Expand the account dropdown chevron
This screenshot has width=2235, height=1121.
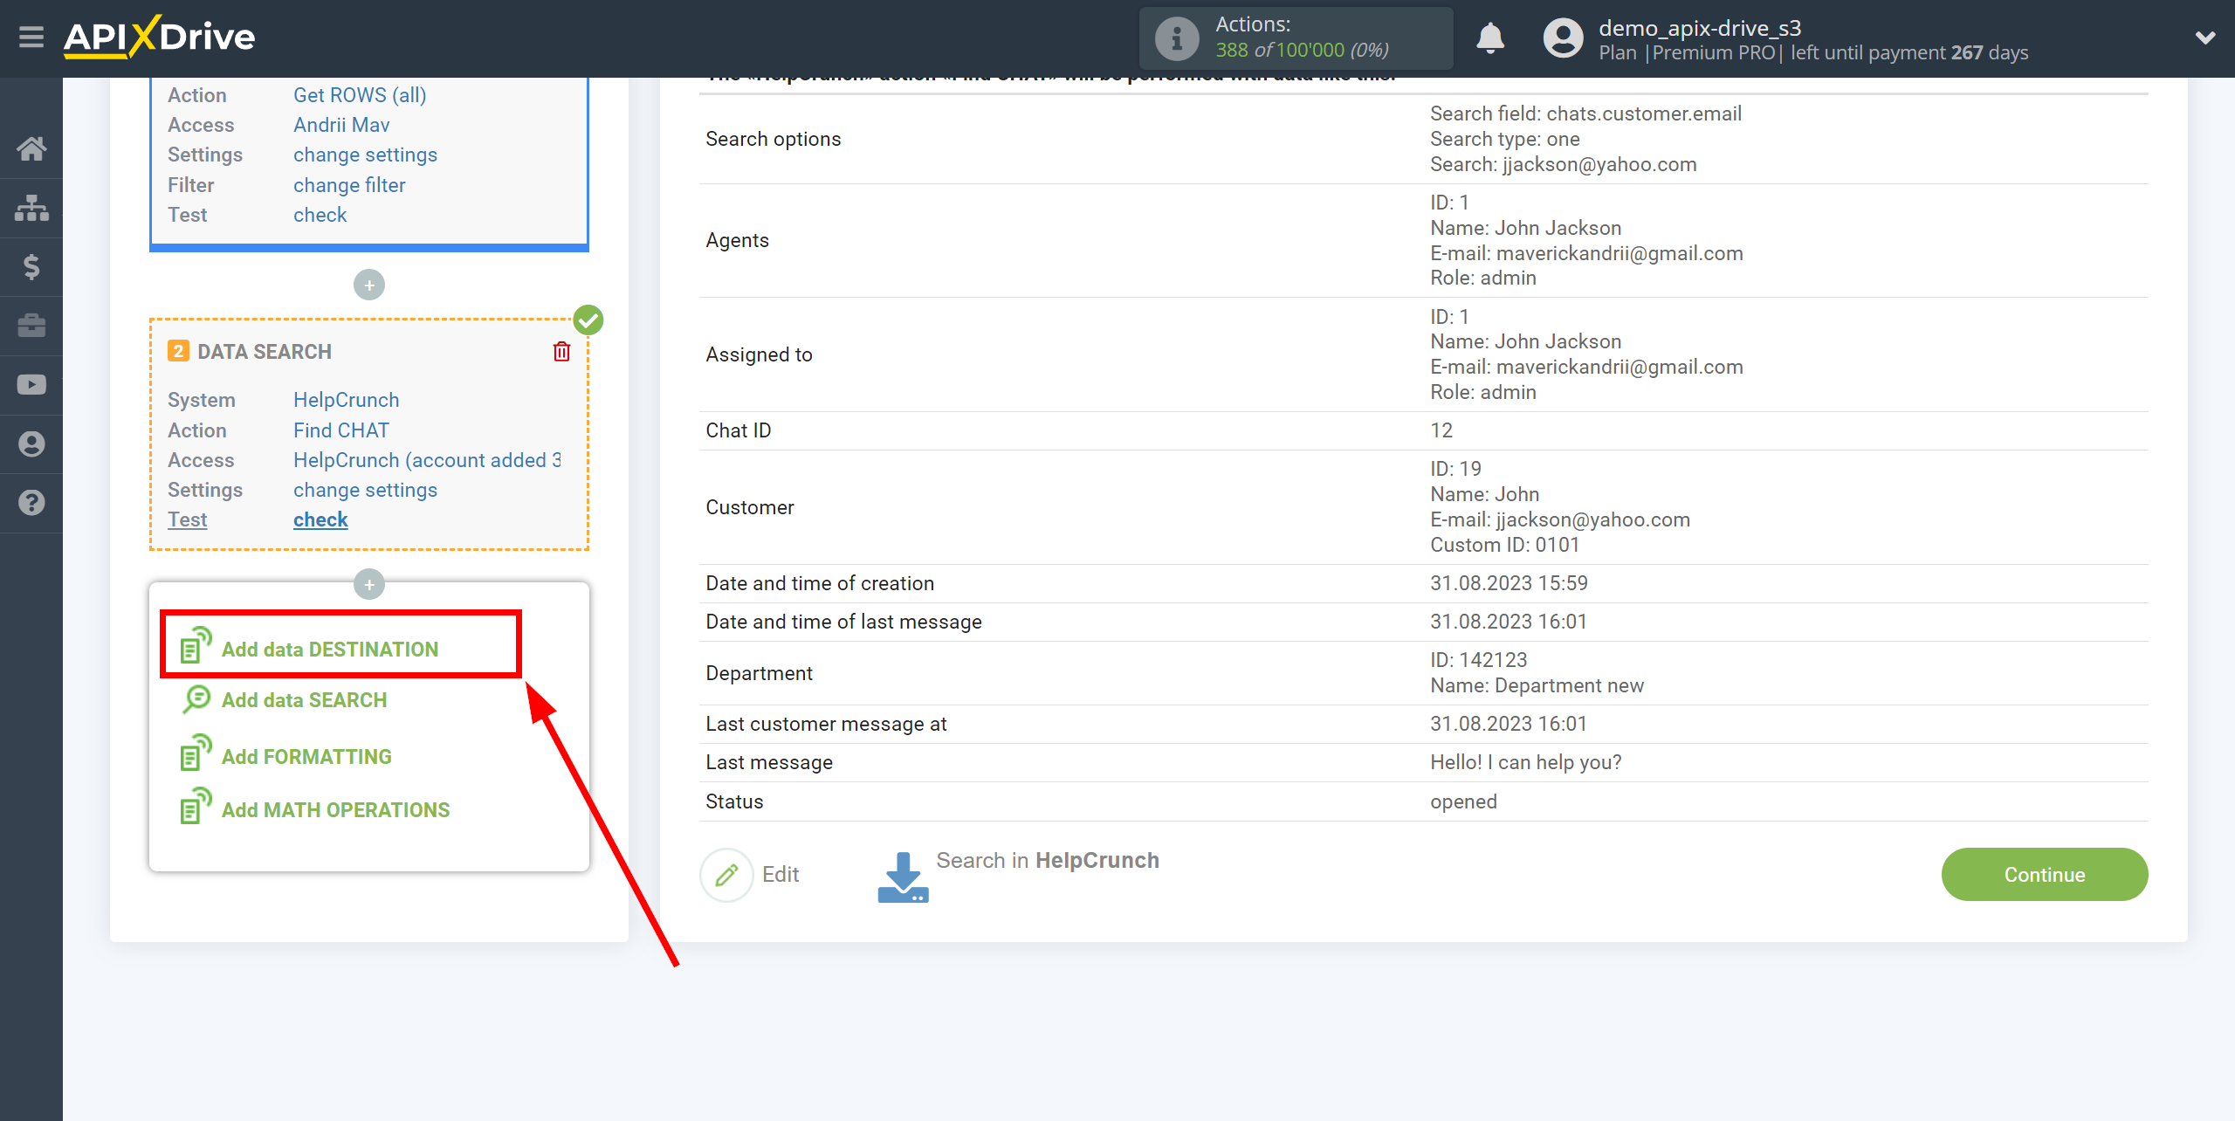click(x=2205, y=38)
